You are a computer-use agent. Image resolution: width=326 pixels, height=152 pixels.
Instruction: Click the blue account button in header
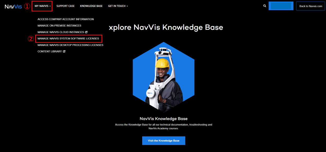tap(281, 6)
